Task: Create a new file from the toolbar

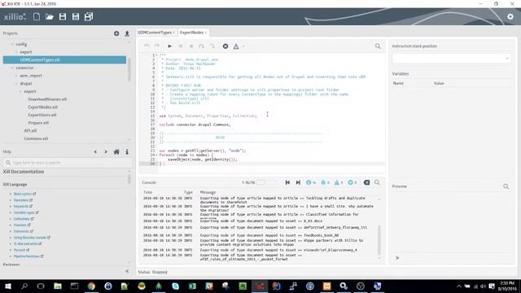Action: [x=37, y=16]
